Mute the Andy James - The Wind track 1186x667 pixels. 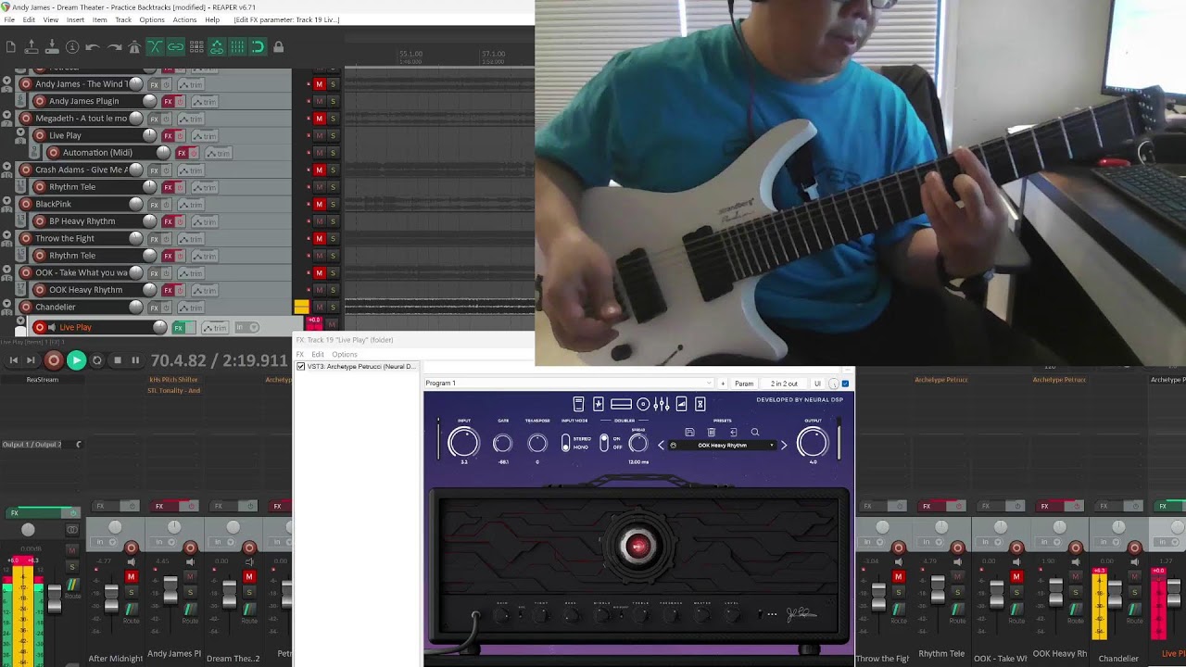(x=319, y=84)
